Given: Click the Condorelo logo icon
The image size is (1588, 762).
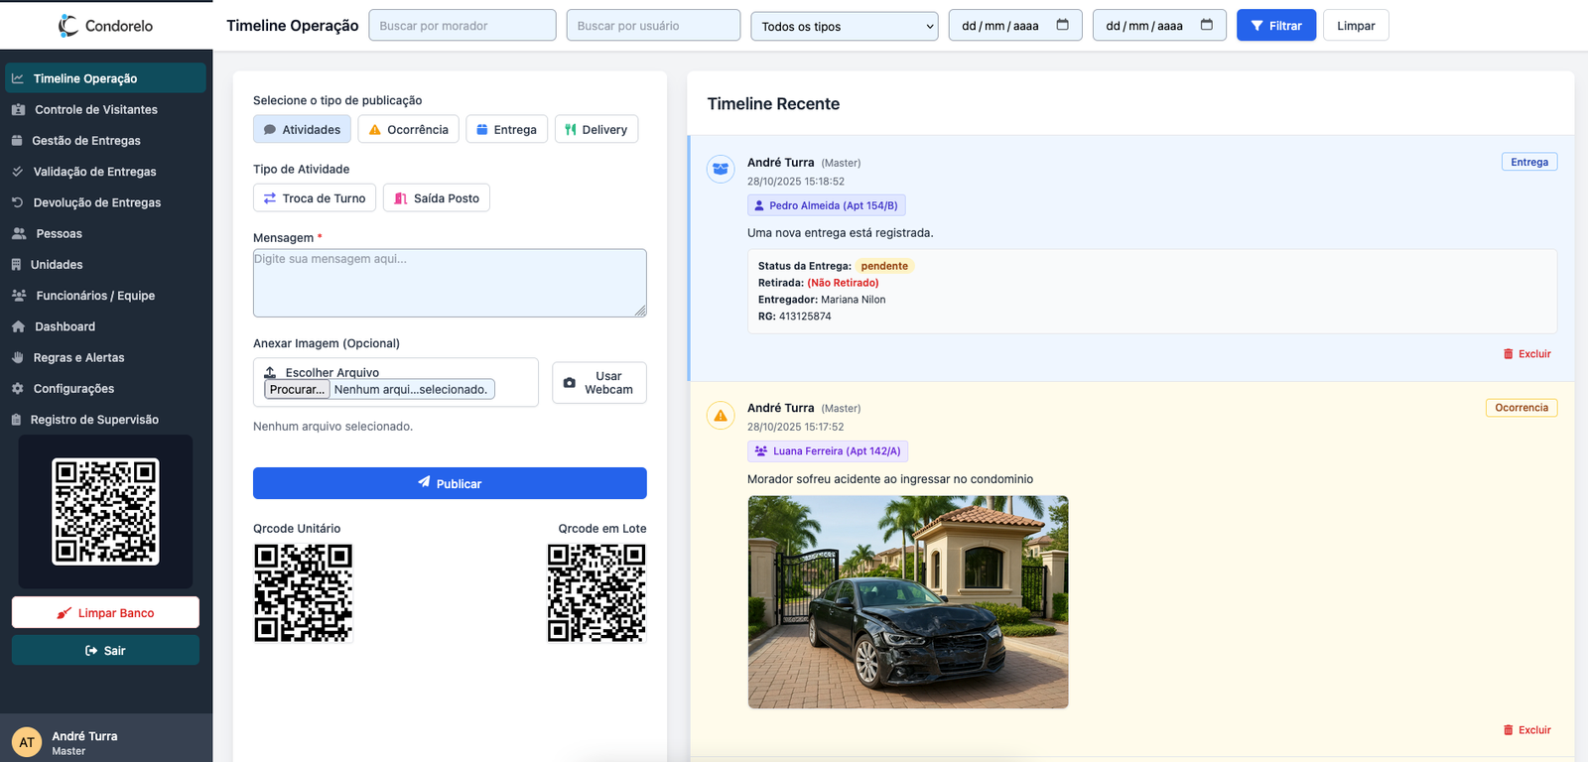Looking at the screenshot, I should [67, 26].
